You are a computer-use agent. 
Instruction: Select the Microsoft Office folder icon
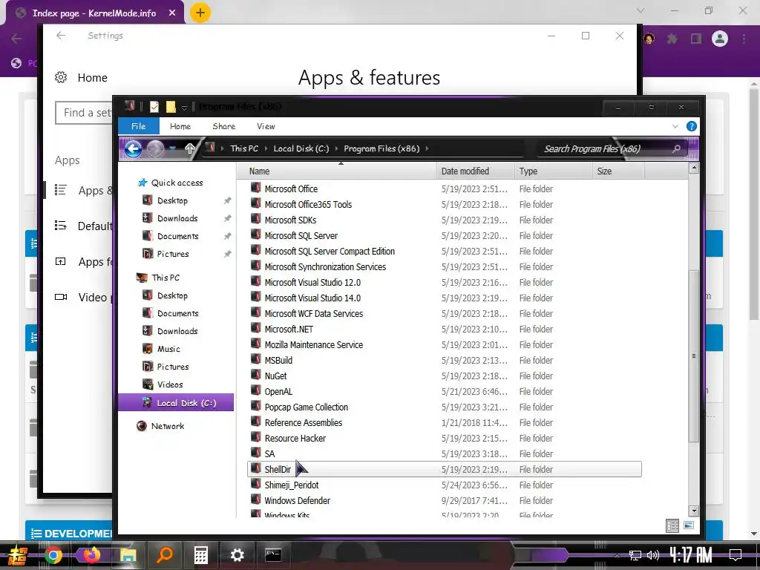(256, 188)
